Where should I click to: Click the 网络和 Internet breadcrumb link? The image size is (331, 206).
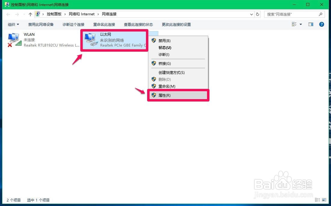tap(82, 14)
